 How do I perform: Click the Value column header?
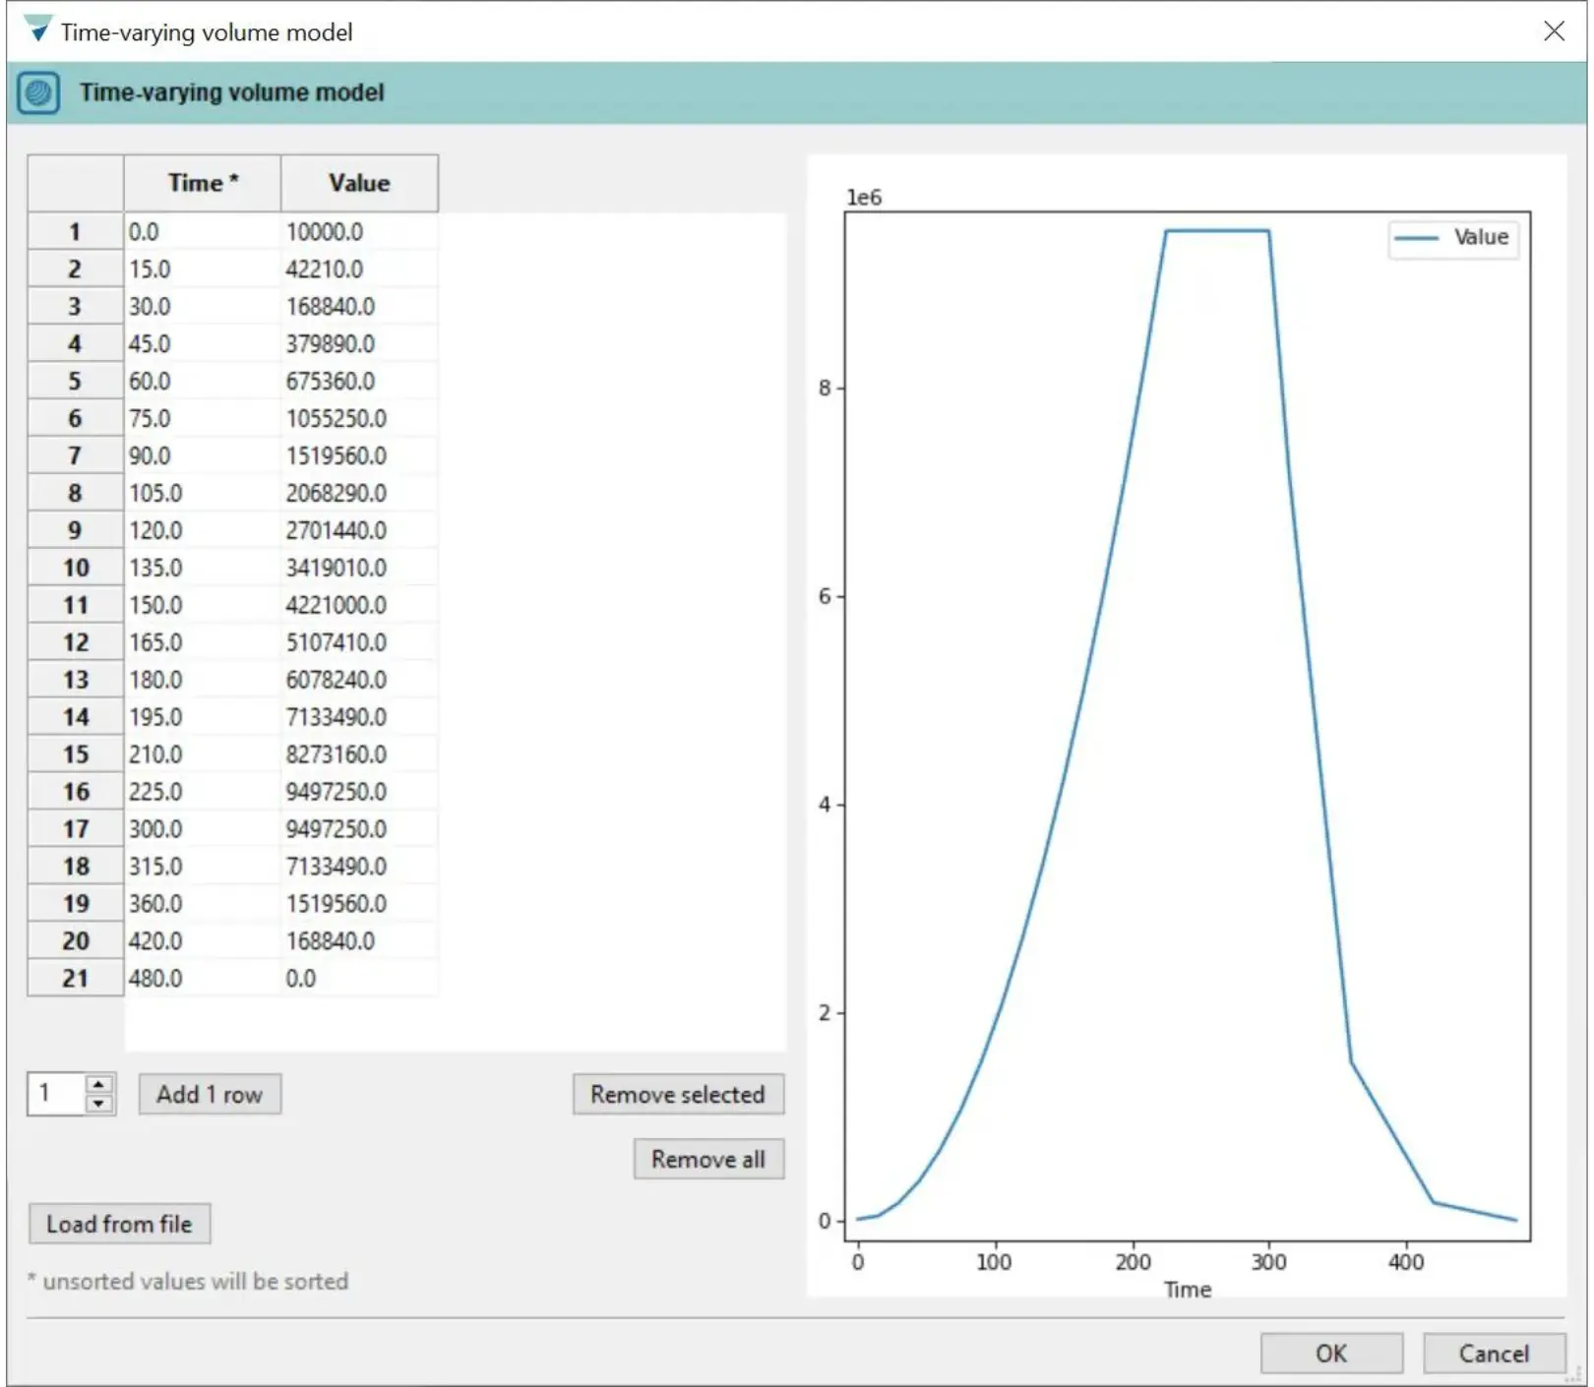(x=359, y=183)
